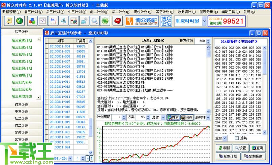Move down with the blue down-arrow button
Viewport: 272px width, 165px height.
point(88,158)
